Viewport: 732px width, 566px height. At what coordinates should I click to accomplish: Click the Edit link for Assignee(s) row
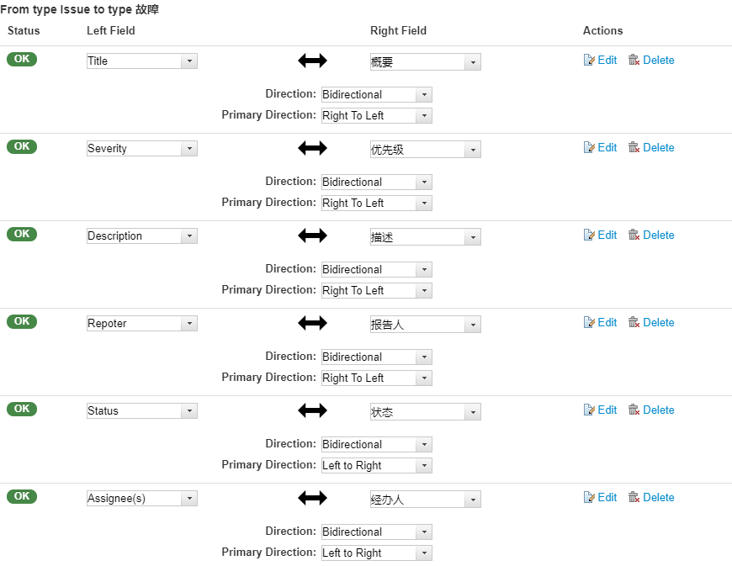[x=607, y=498]
